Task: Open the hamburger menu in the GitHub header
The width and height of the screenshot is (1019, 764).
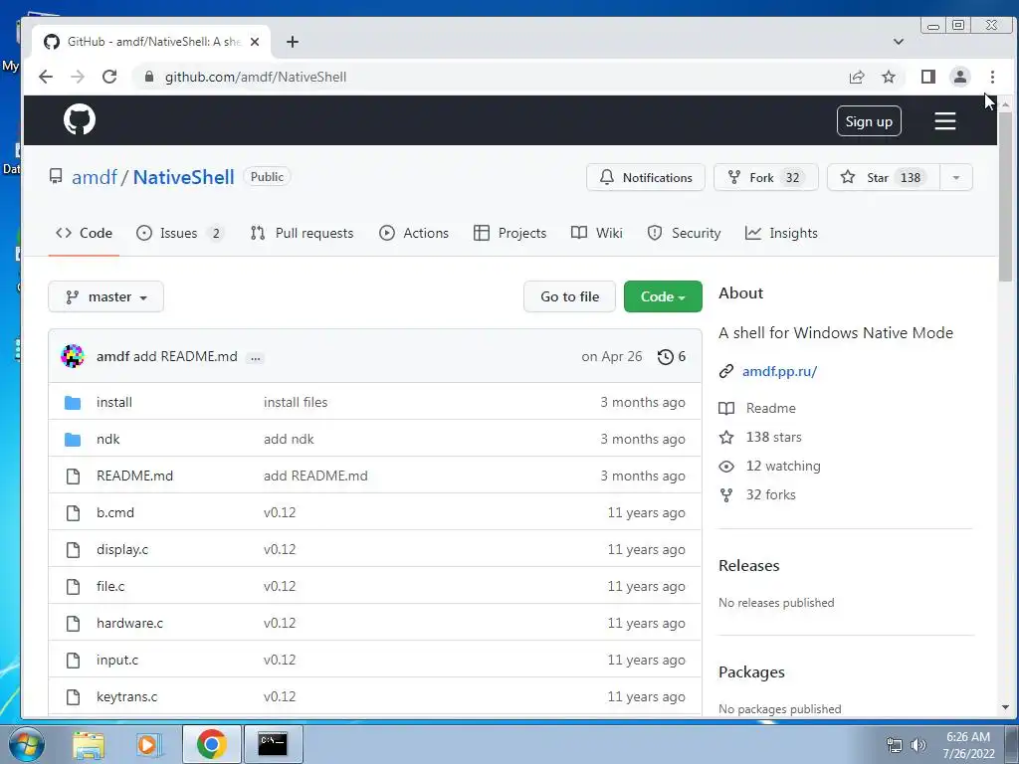Action: point(945,120)
